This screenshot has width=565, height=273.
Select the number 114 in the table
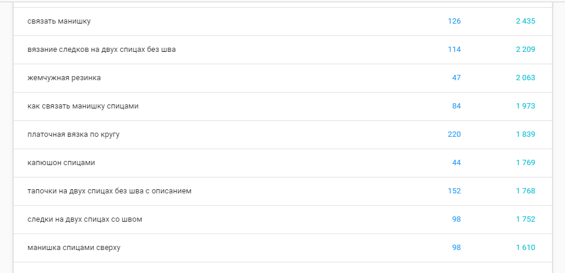454,50
